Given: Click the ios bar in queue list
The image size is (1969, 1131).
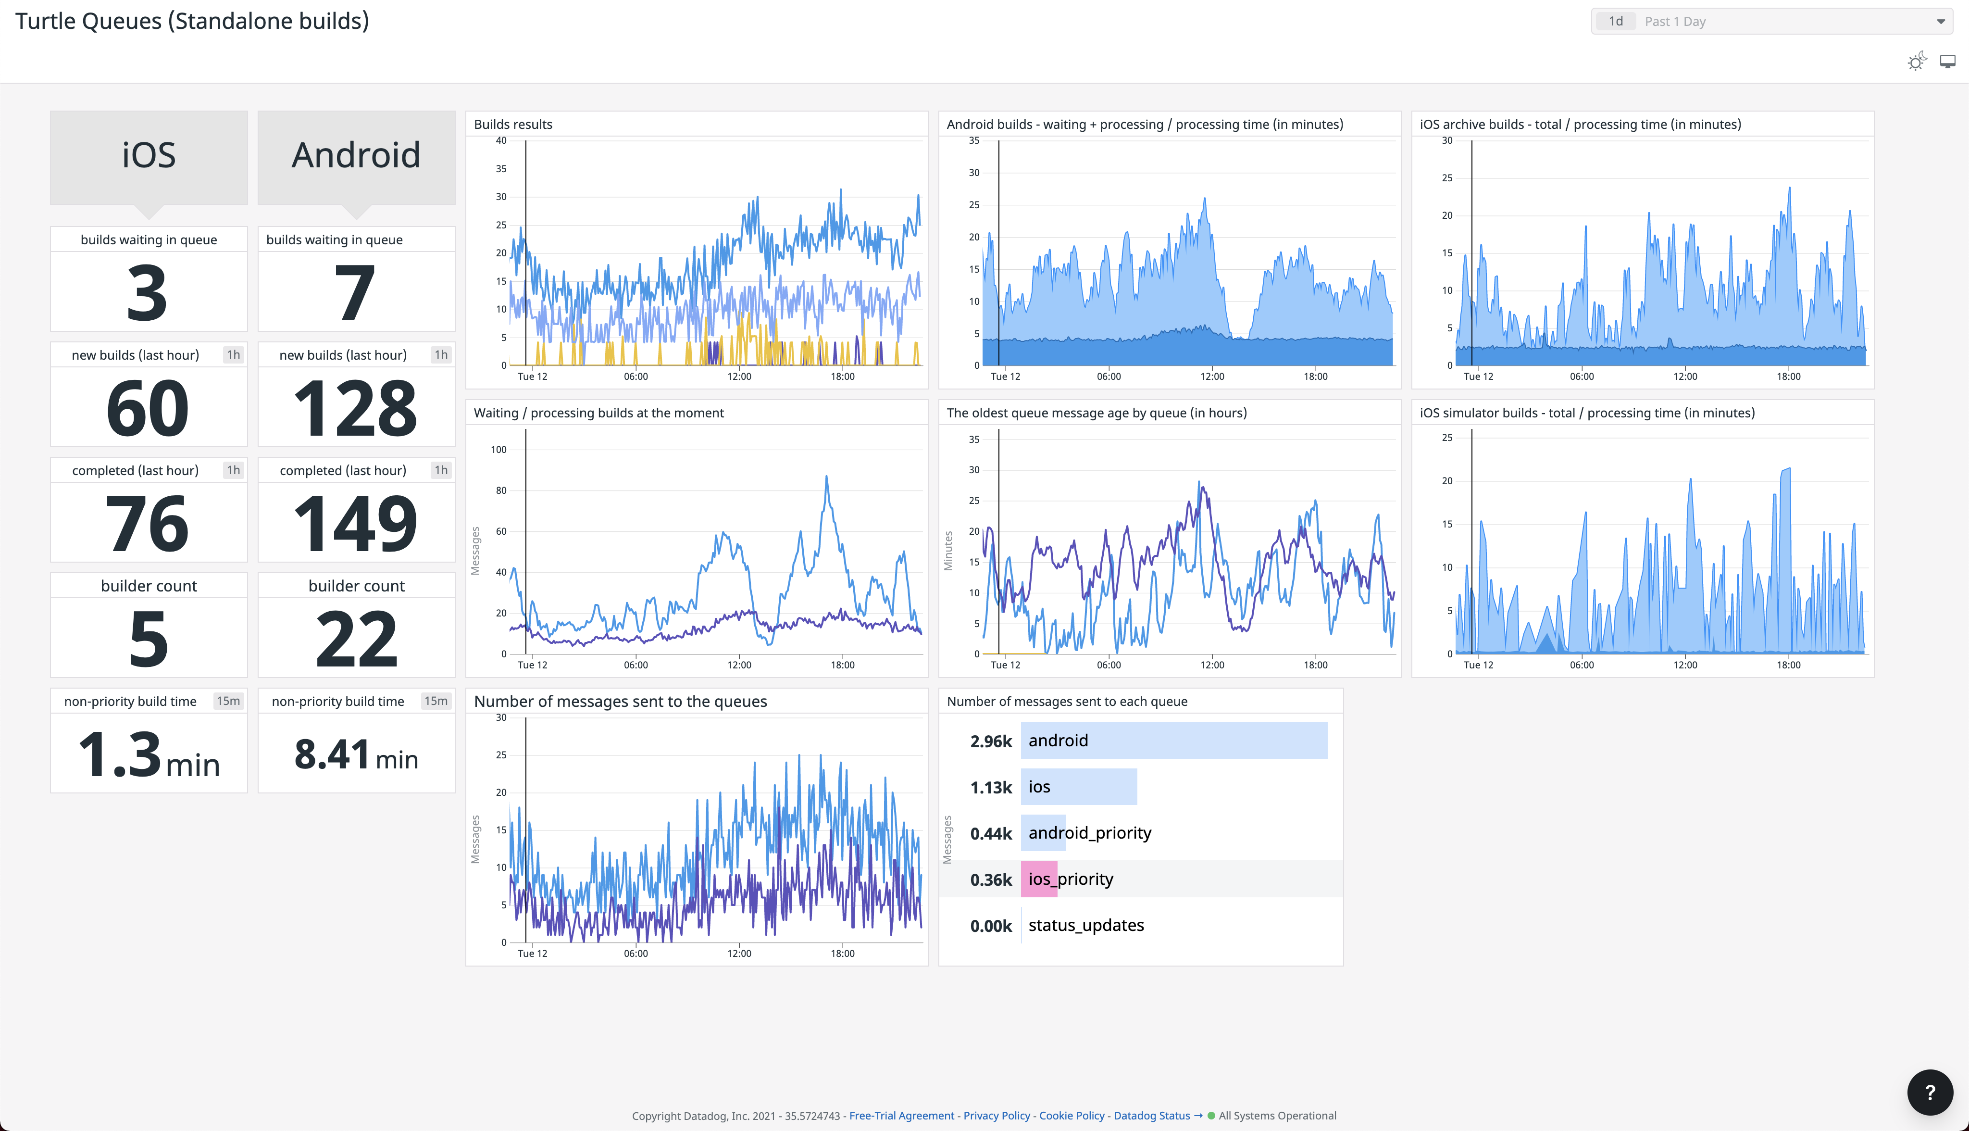Looking at the screenshot, I should coord(1079,787).
